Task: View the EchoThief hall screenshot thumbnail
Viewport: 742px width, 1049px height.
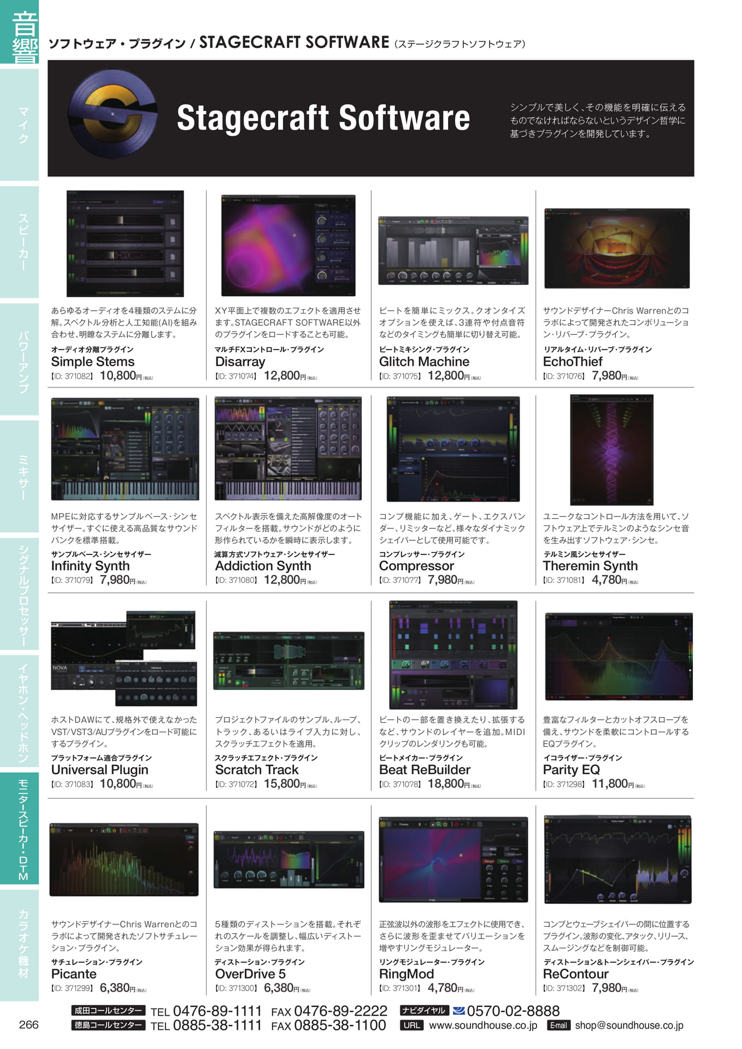Action: pos(617,248)
